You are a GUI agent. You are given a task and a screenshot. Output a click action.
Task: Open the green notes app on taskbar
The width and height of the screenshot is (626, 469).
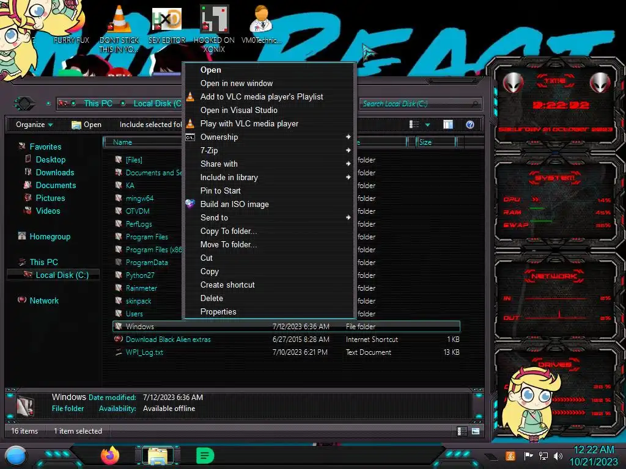(205, 456)
